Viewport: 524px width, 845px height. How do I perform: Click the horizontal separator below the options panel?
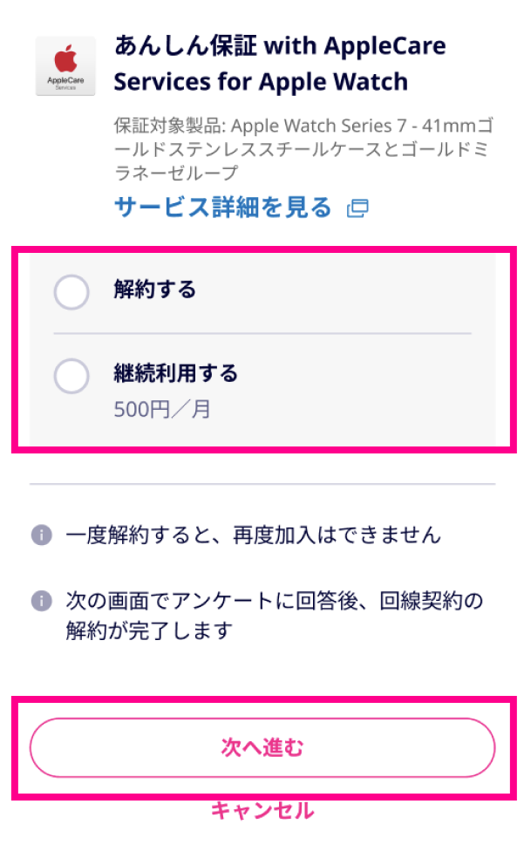tap(262, 484)
